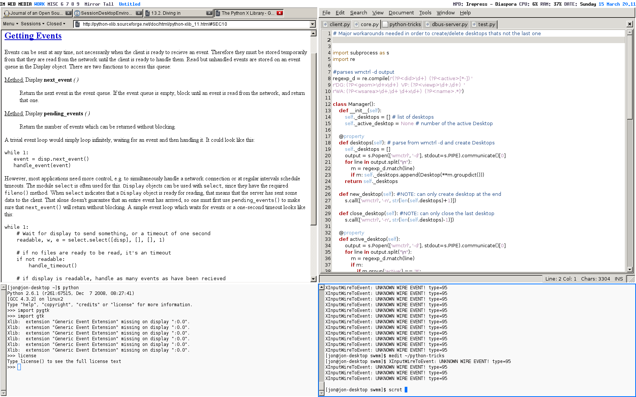This screenshot has height=397, width=636.
Task: Close the 13.2 Diving in tab
Action: pyautogui.click(x=209, y=13)
